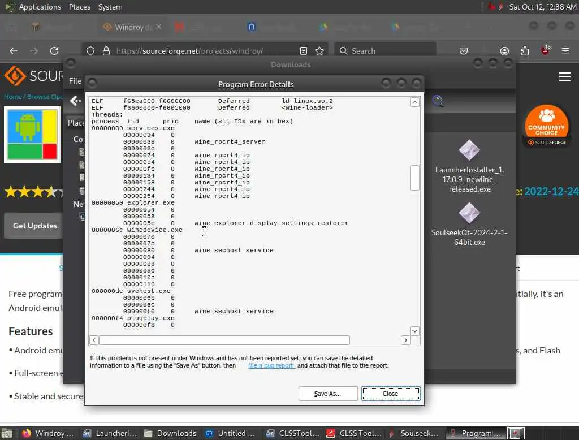
Task: Click the Windroy Android project thumbnail
Action: 32,135
